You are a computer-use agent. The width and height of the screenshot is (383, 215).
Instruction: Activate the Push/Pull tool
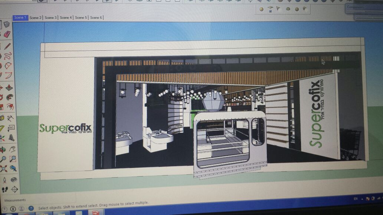(x=9, y=87)
